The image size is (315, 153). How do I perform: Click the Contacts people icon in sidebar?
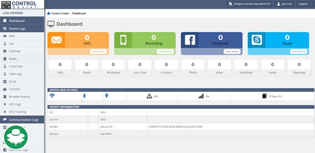[5, 89]
